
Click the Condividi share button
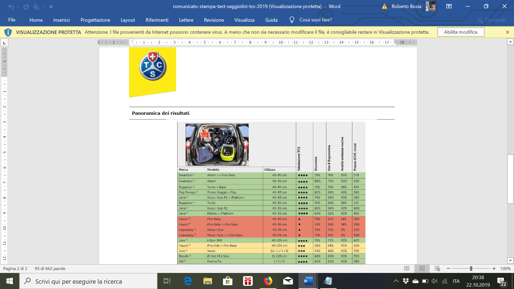(x=492, y=20)
